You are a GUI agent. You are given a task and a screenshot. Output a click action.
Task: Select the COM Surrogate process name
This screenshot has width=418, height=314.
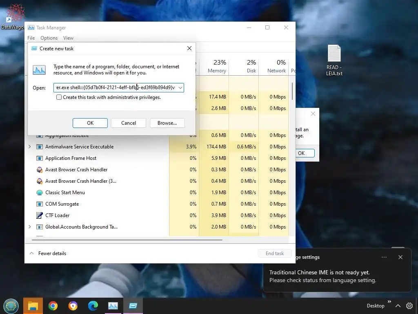(62, 204)
